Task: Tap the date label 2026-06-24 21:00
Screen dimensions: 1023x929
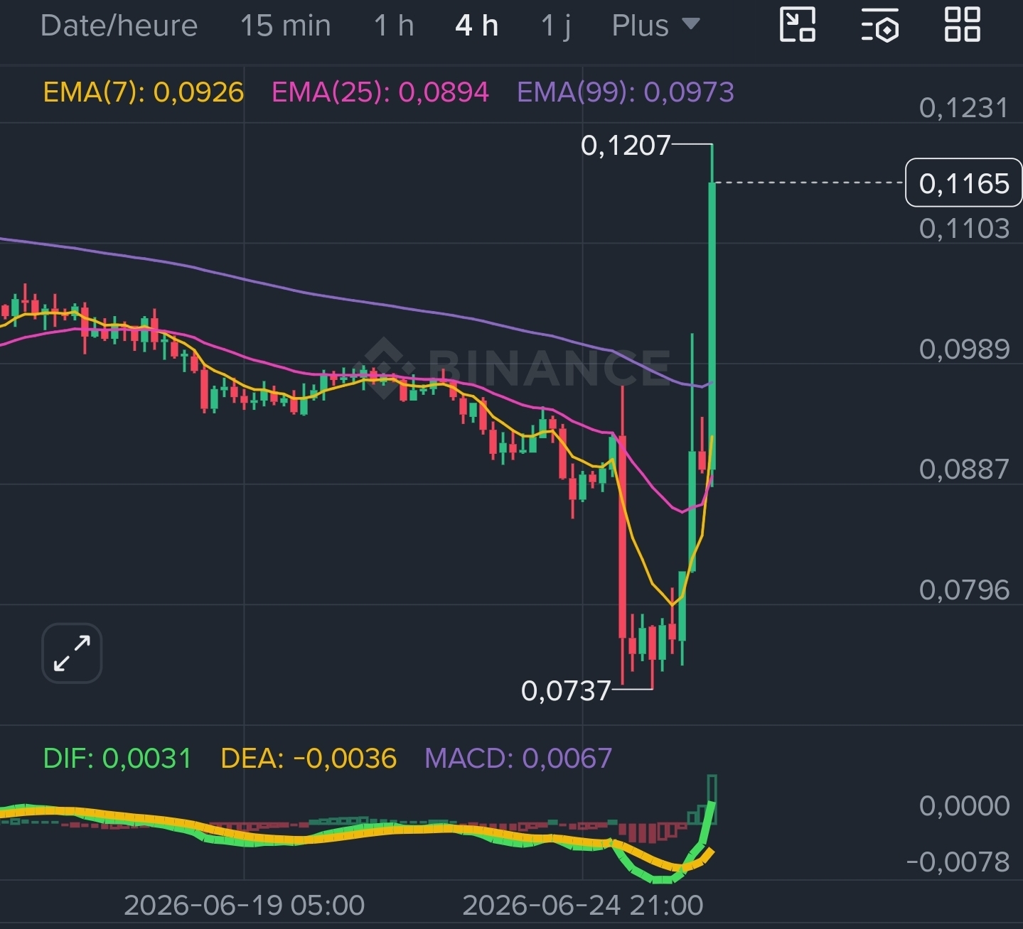Action: click(583, 906)
